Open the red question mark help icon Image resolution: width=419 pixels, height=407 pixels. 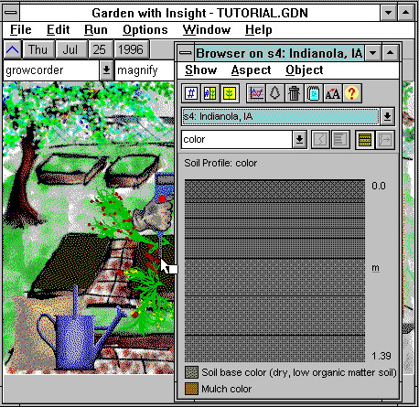pos(351,93)
